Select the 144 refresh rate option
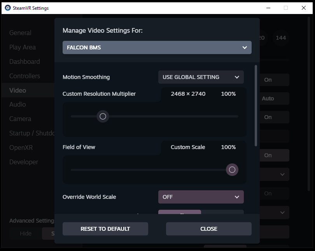Image resolution: width=315 pixels, height=251 pixels. tap(281, 38)
